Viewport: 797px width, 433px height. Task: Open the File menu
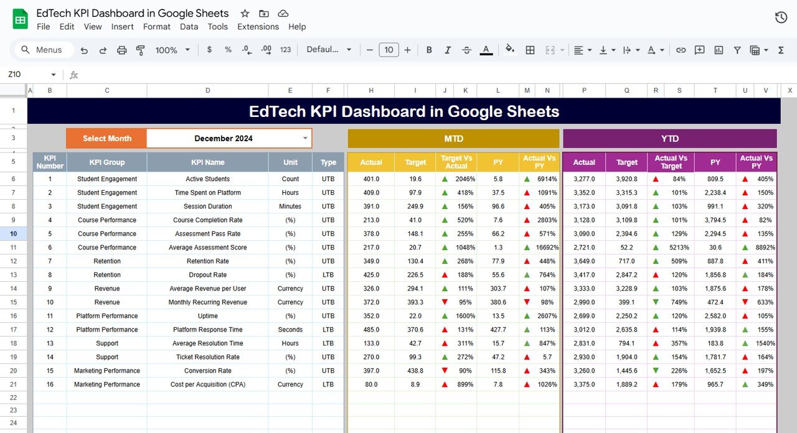tap(44, 27)
